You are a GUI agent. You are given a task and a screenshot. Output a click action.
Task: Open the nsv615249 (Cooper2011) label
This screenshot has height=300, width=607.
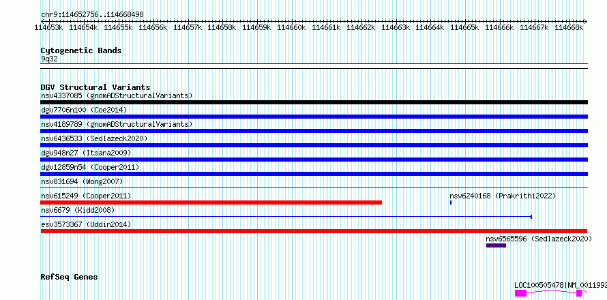tap(86, 196)
